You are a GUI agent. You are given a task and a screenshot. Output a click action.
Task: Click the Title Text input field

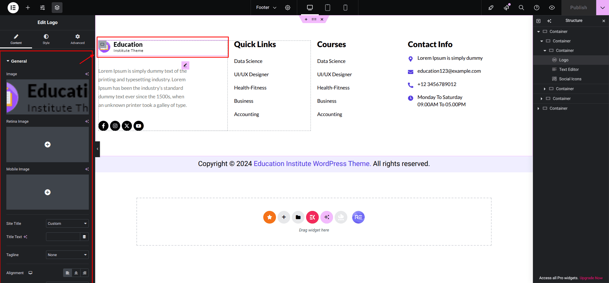(x=63, y=237)
